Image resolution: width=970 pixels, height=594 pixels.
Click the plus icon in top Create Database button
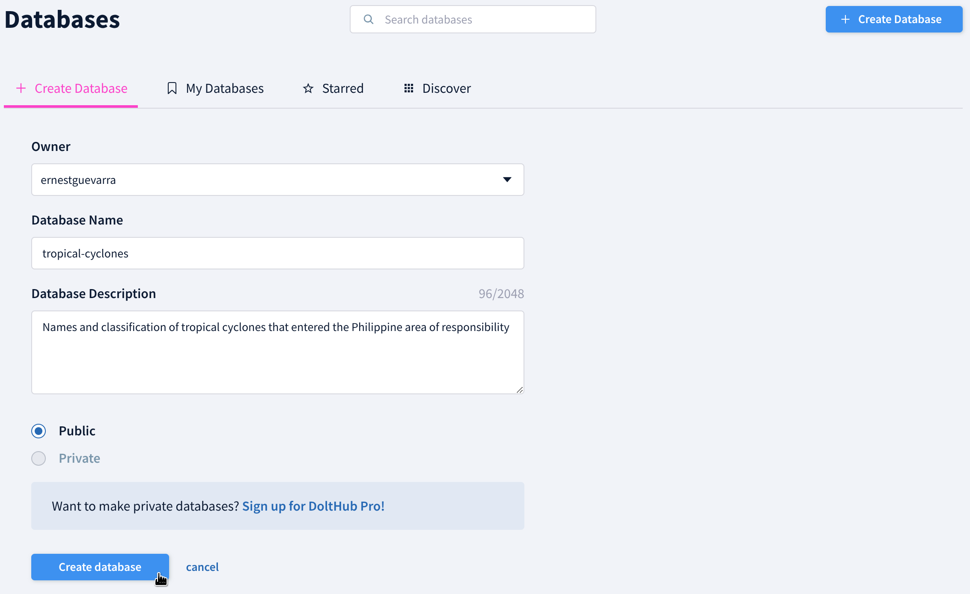pyautogui.click(x=845, y=19)
